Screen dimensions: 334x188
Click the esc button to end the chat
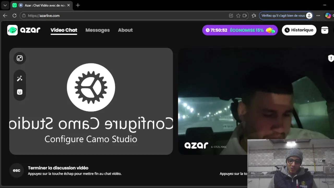[x=17, y=171]
